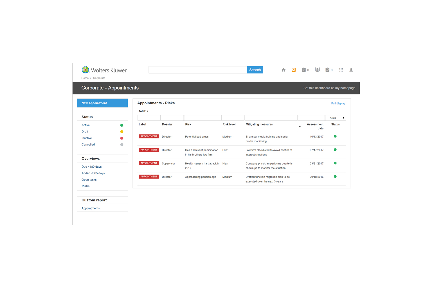Filter by Inactive status

click(x=87, y=138)
